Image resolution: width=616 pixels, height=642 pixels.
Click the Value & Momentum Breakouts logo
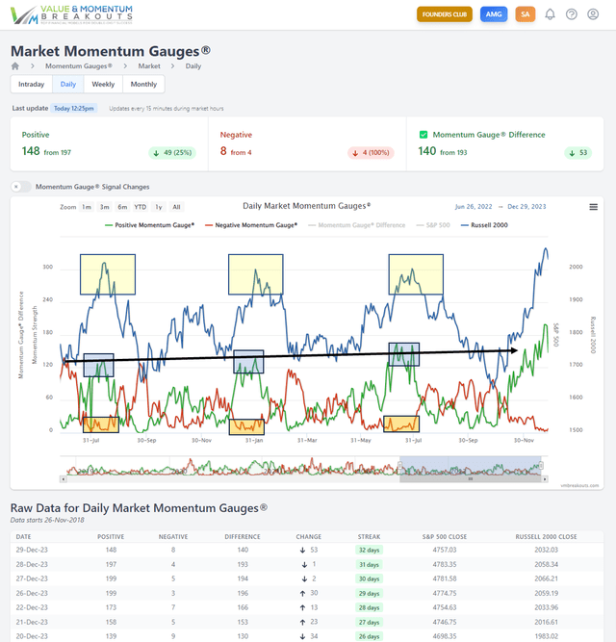coord(71,14)
